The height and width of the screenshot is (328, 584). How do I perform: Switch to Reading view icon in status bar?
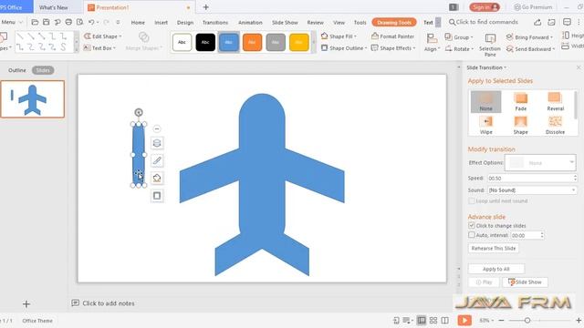[445, 320]
